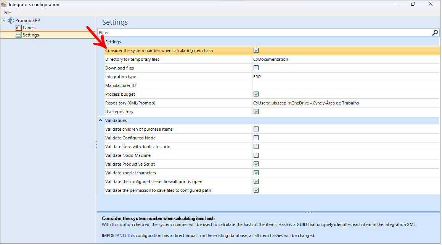Open the File menu

pos(7,13)
